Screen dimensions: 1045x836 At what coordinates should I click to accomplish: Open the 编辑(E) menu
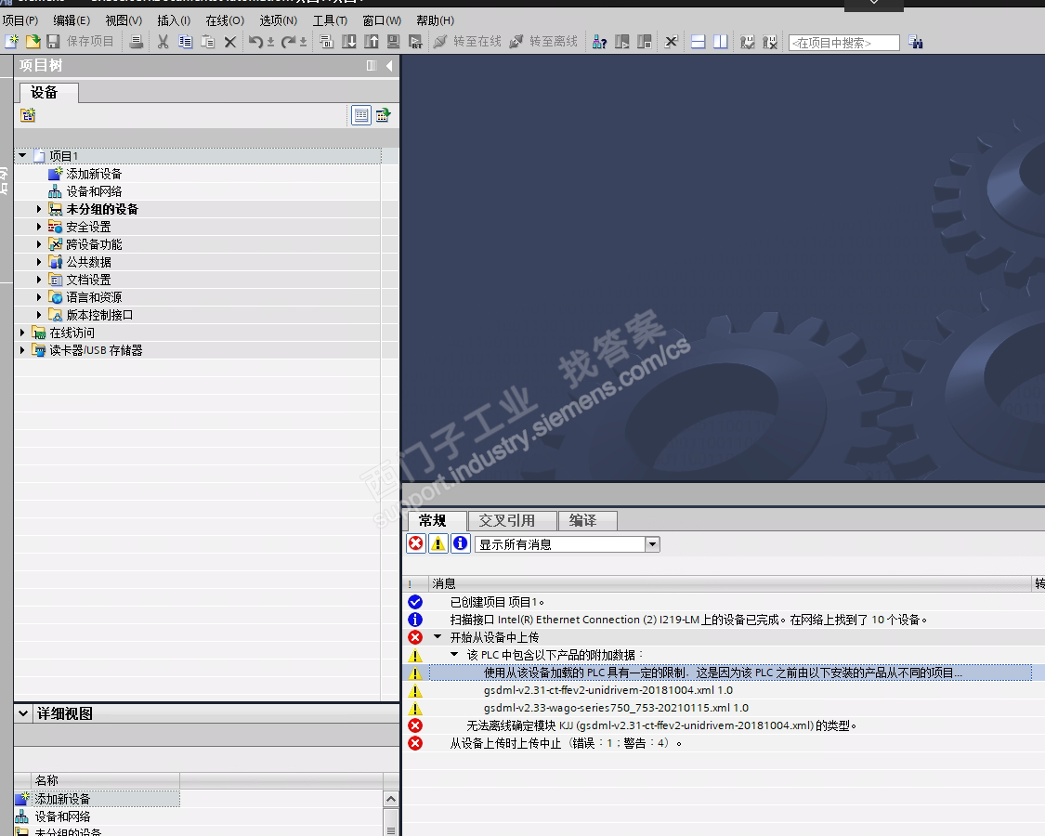(72, 20)
